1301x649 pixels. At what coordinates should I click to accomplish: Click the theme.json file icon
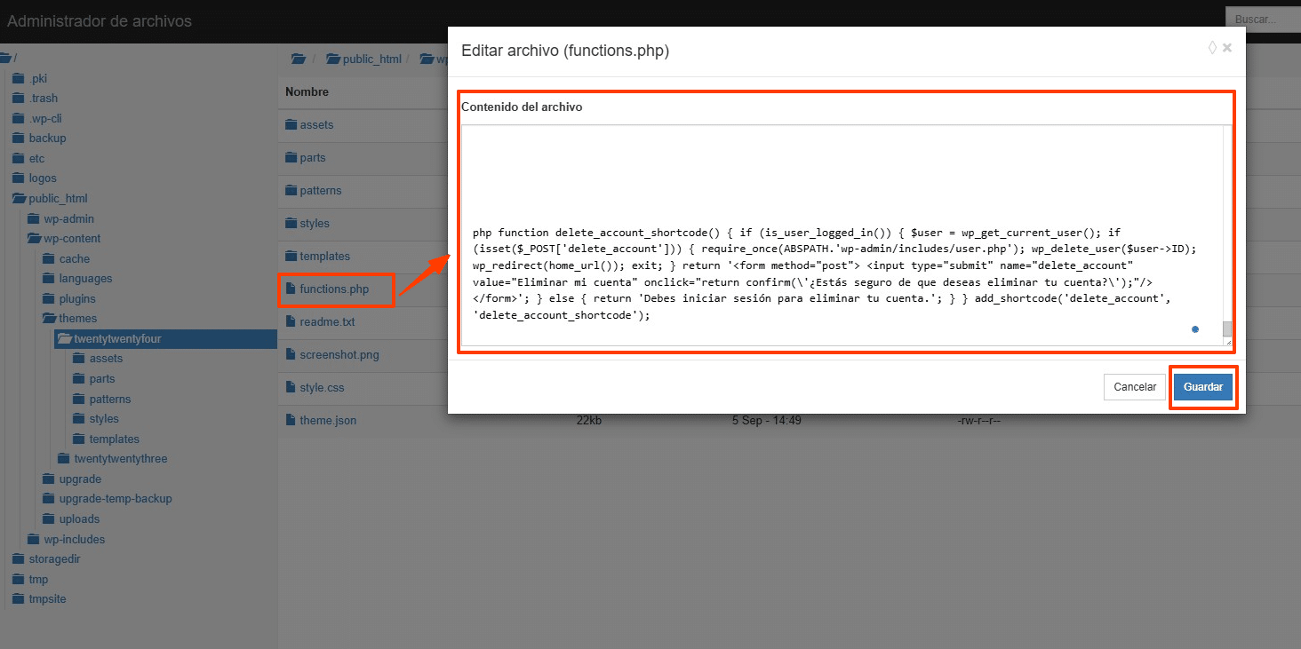[x=291, y=420]
